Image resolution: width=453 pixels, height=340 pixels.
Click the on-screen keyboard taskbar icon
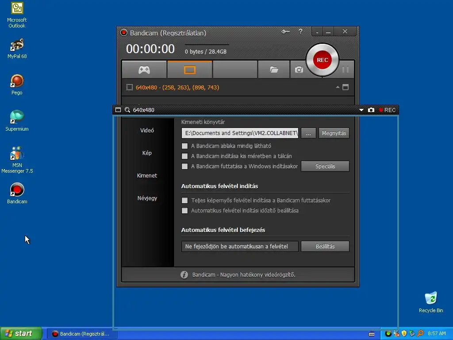[x=372, y=334]
